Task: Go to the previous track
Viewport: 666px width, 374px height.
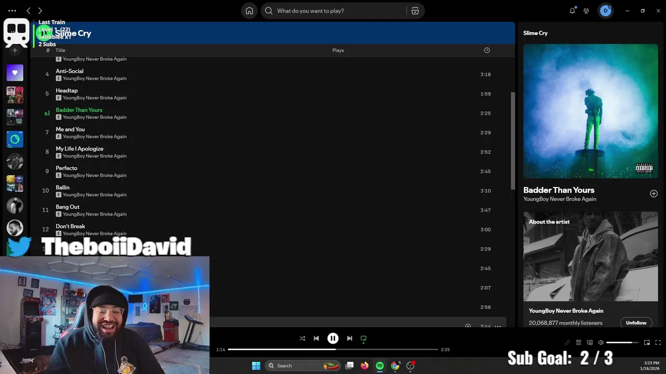Action: click(316, 338)
